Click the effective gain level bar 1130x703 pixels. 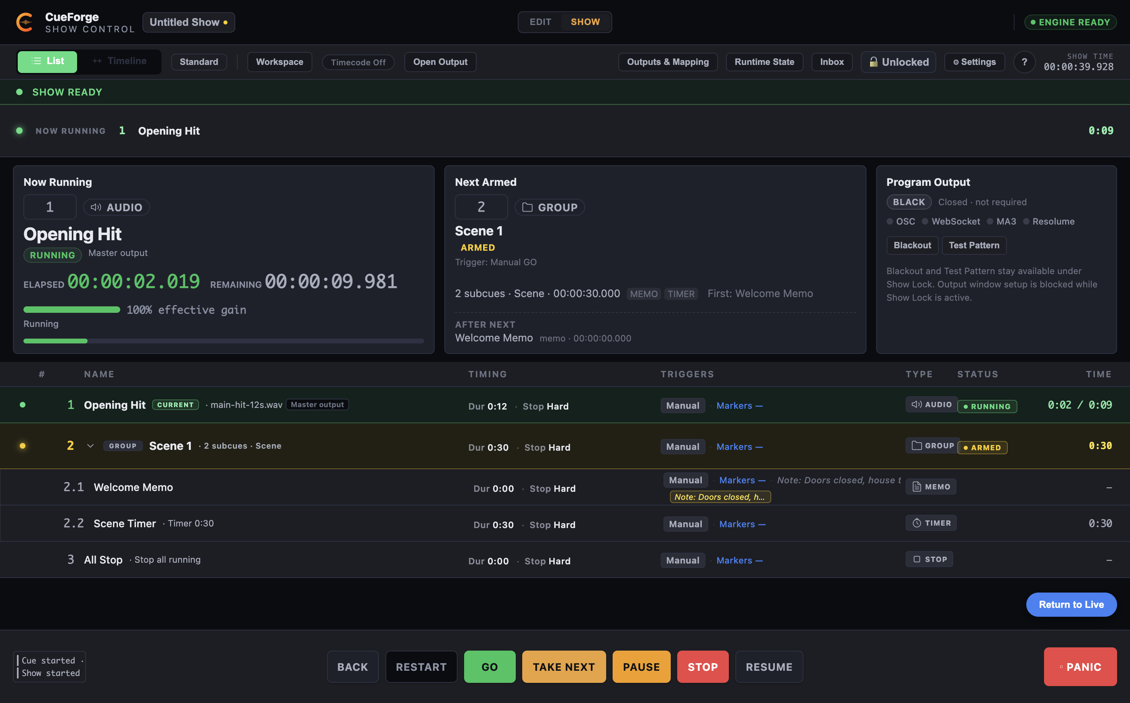coord(72,310)
